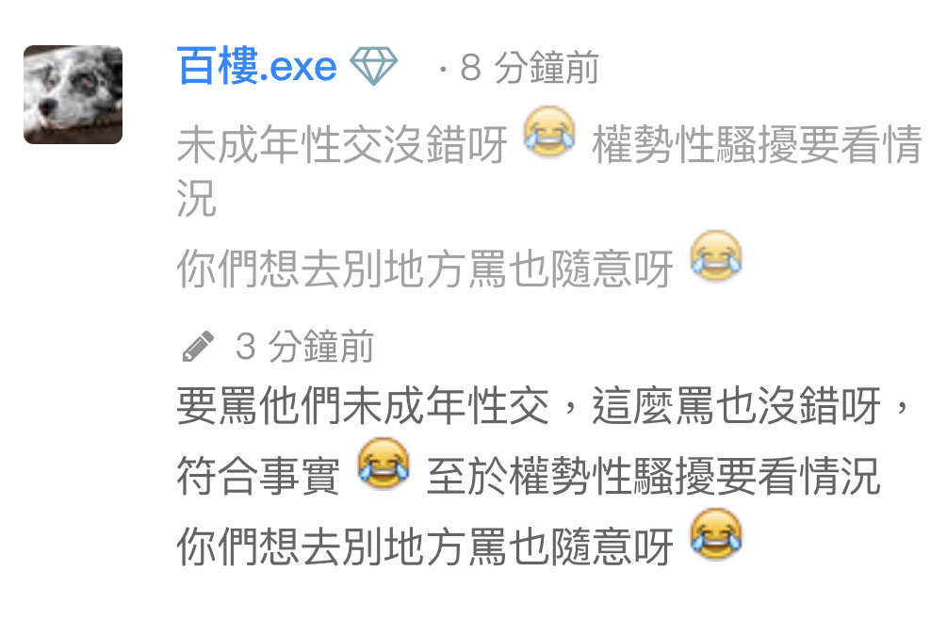
Task: Click the words 符合事實
Action: (x=258, y=476)
